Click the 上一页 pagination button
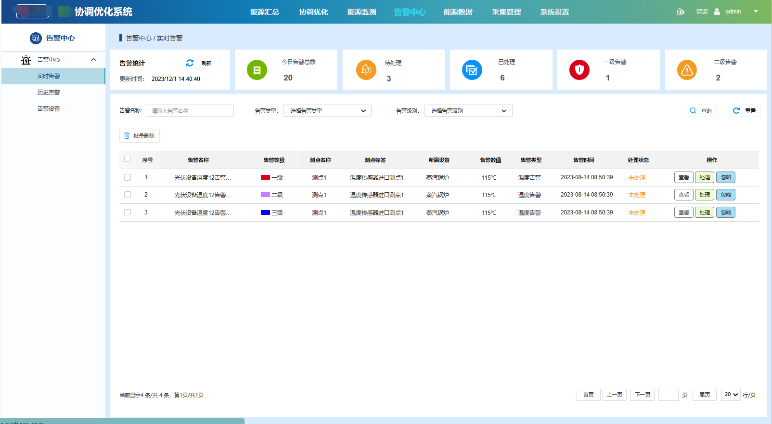Viewport: 772px width, 424px height. pos(615,395)
